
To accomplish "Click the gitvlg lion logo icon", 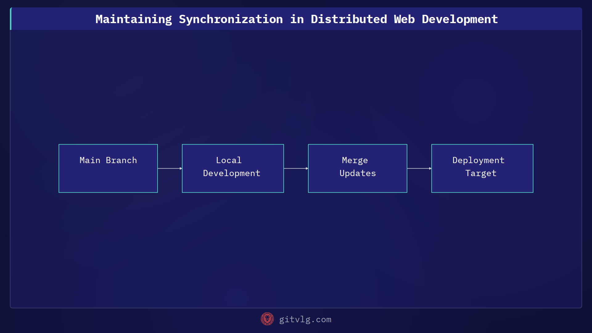I will (x=267, y=319).
